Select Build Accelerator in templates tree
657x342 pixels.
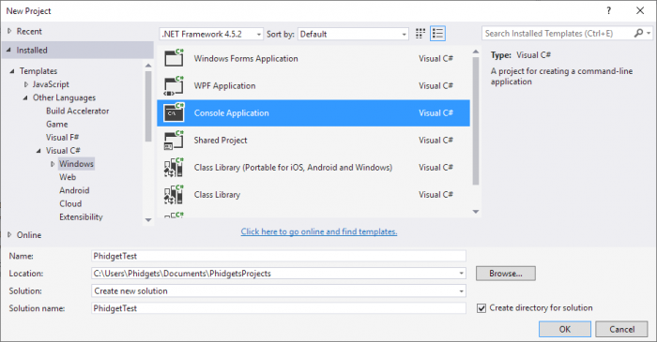(x=78, y=111)
